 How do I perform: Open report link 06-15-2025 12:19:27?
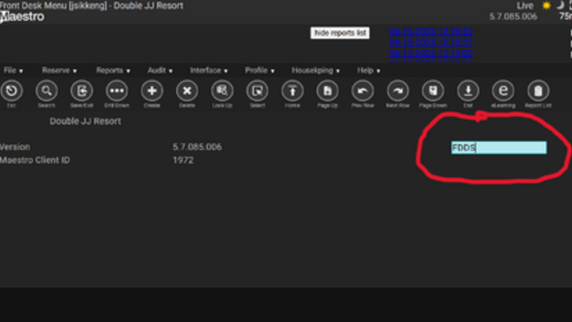pyautogui.click(x=430, y=42)
